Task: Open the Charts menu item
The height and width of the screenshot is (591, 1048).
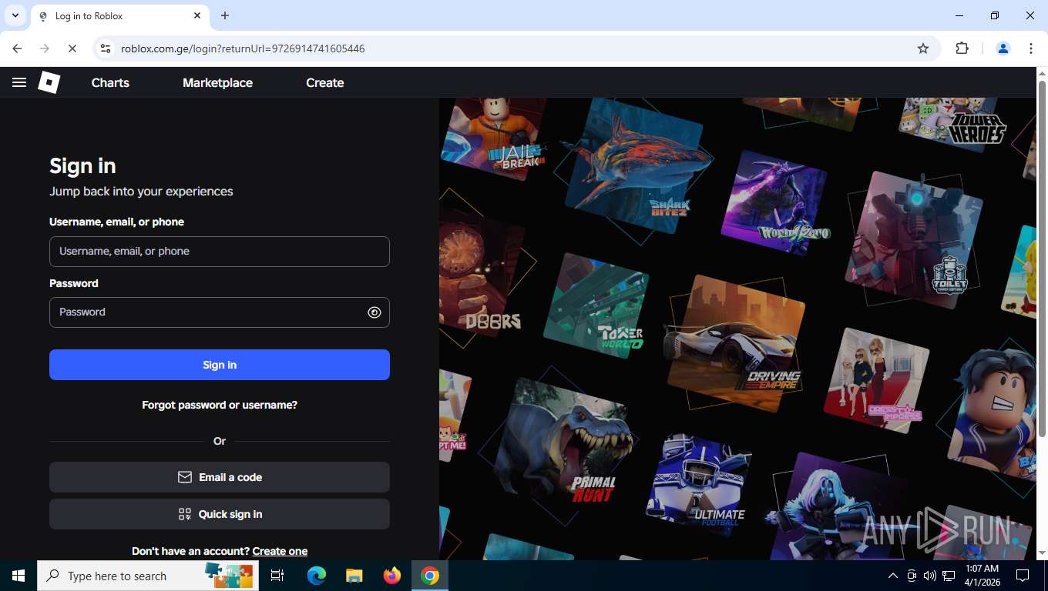Action: coord(110,82)
